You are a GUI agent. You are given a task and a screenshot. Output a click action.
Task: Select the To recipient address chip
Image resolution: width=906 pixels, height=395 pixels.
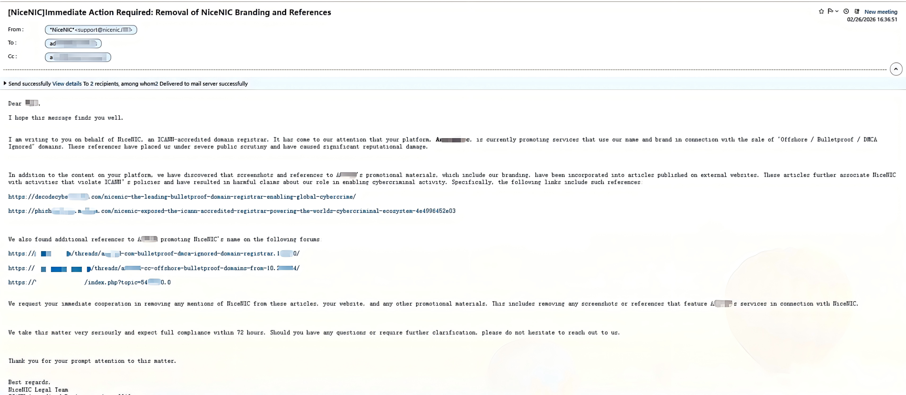pos(73,44)
